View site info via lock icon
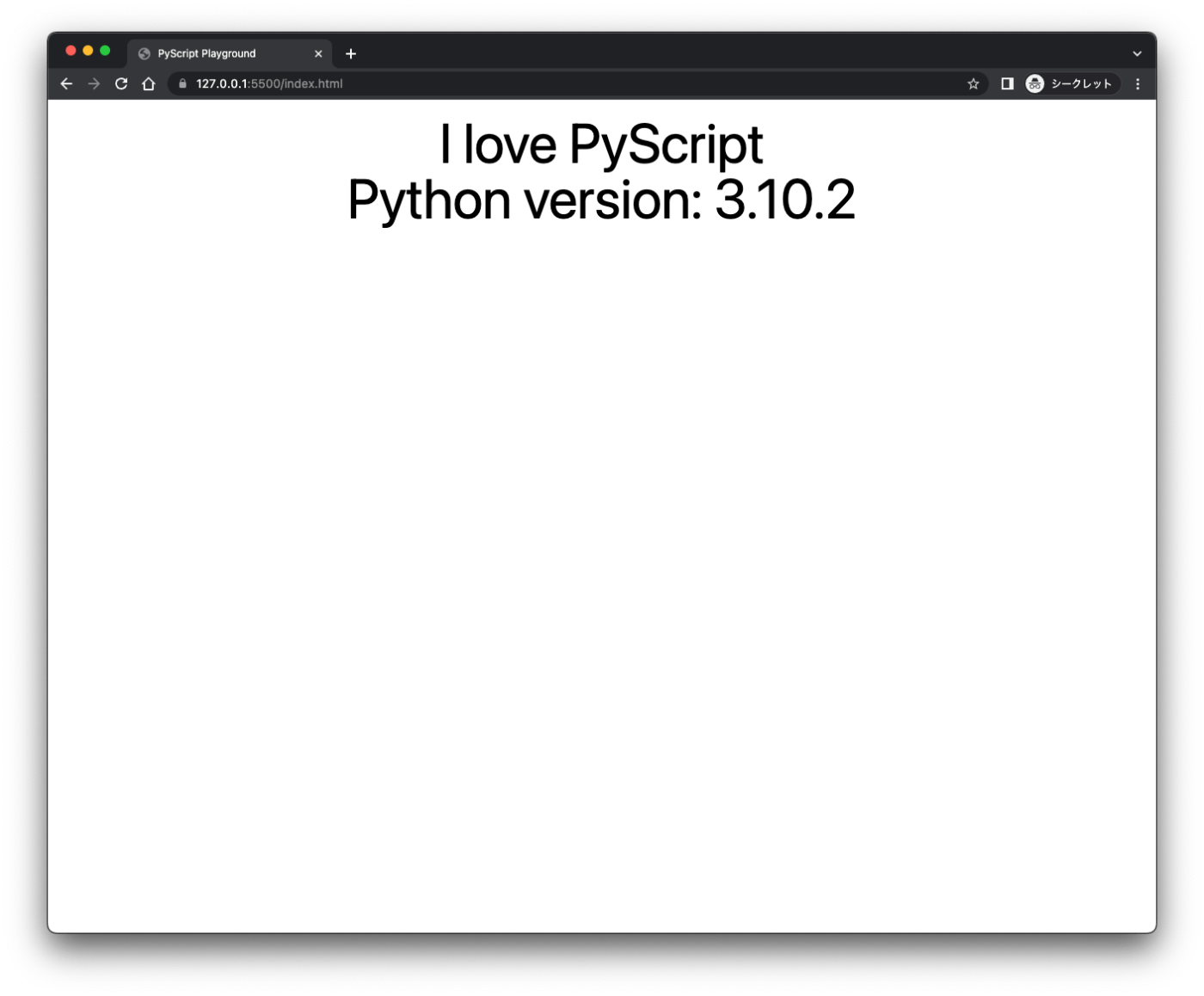Screen dimensions: 1204x996 (x=182, y=83)
